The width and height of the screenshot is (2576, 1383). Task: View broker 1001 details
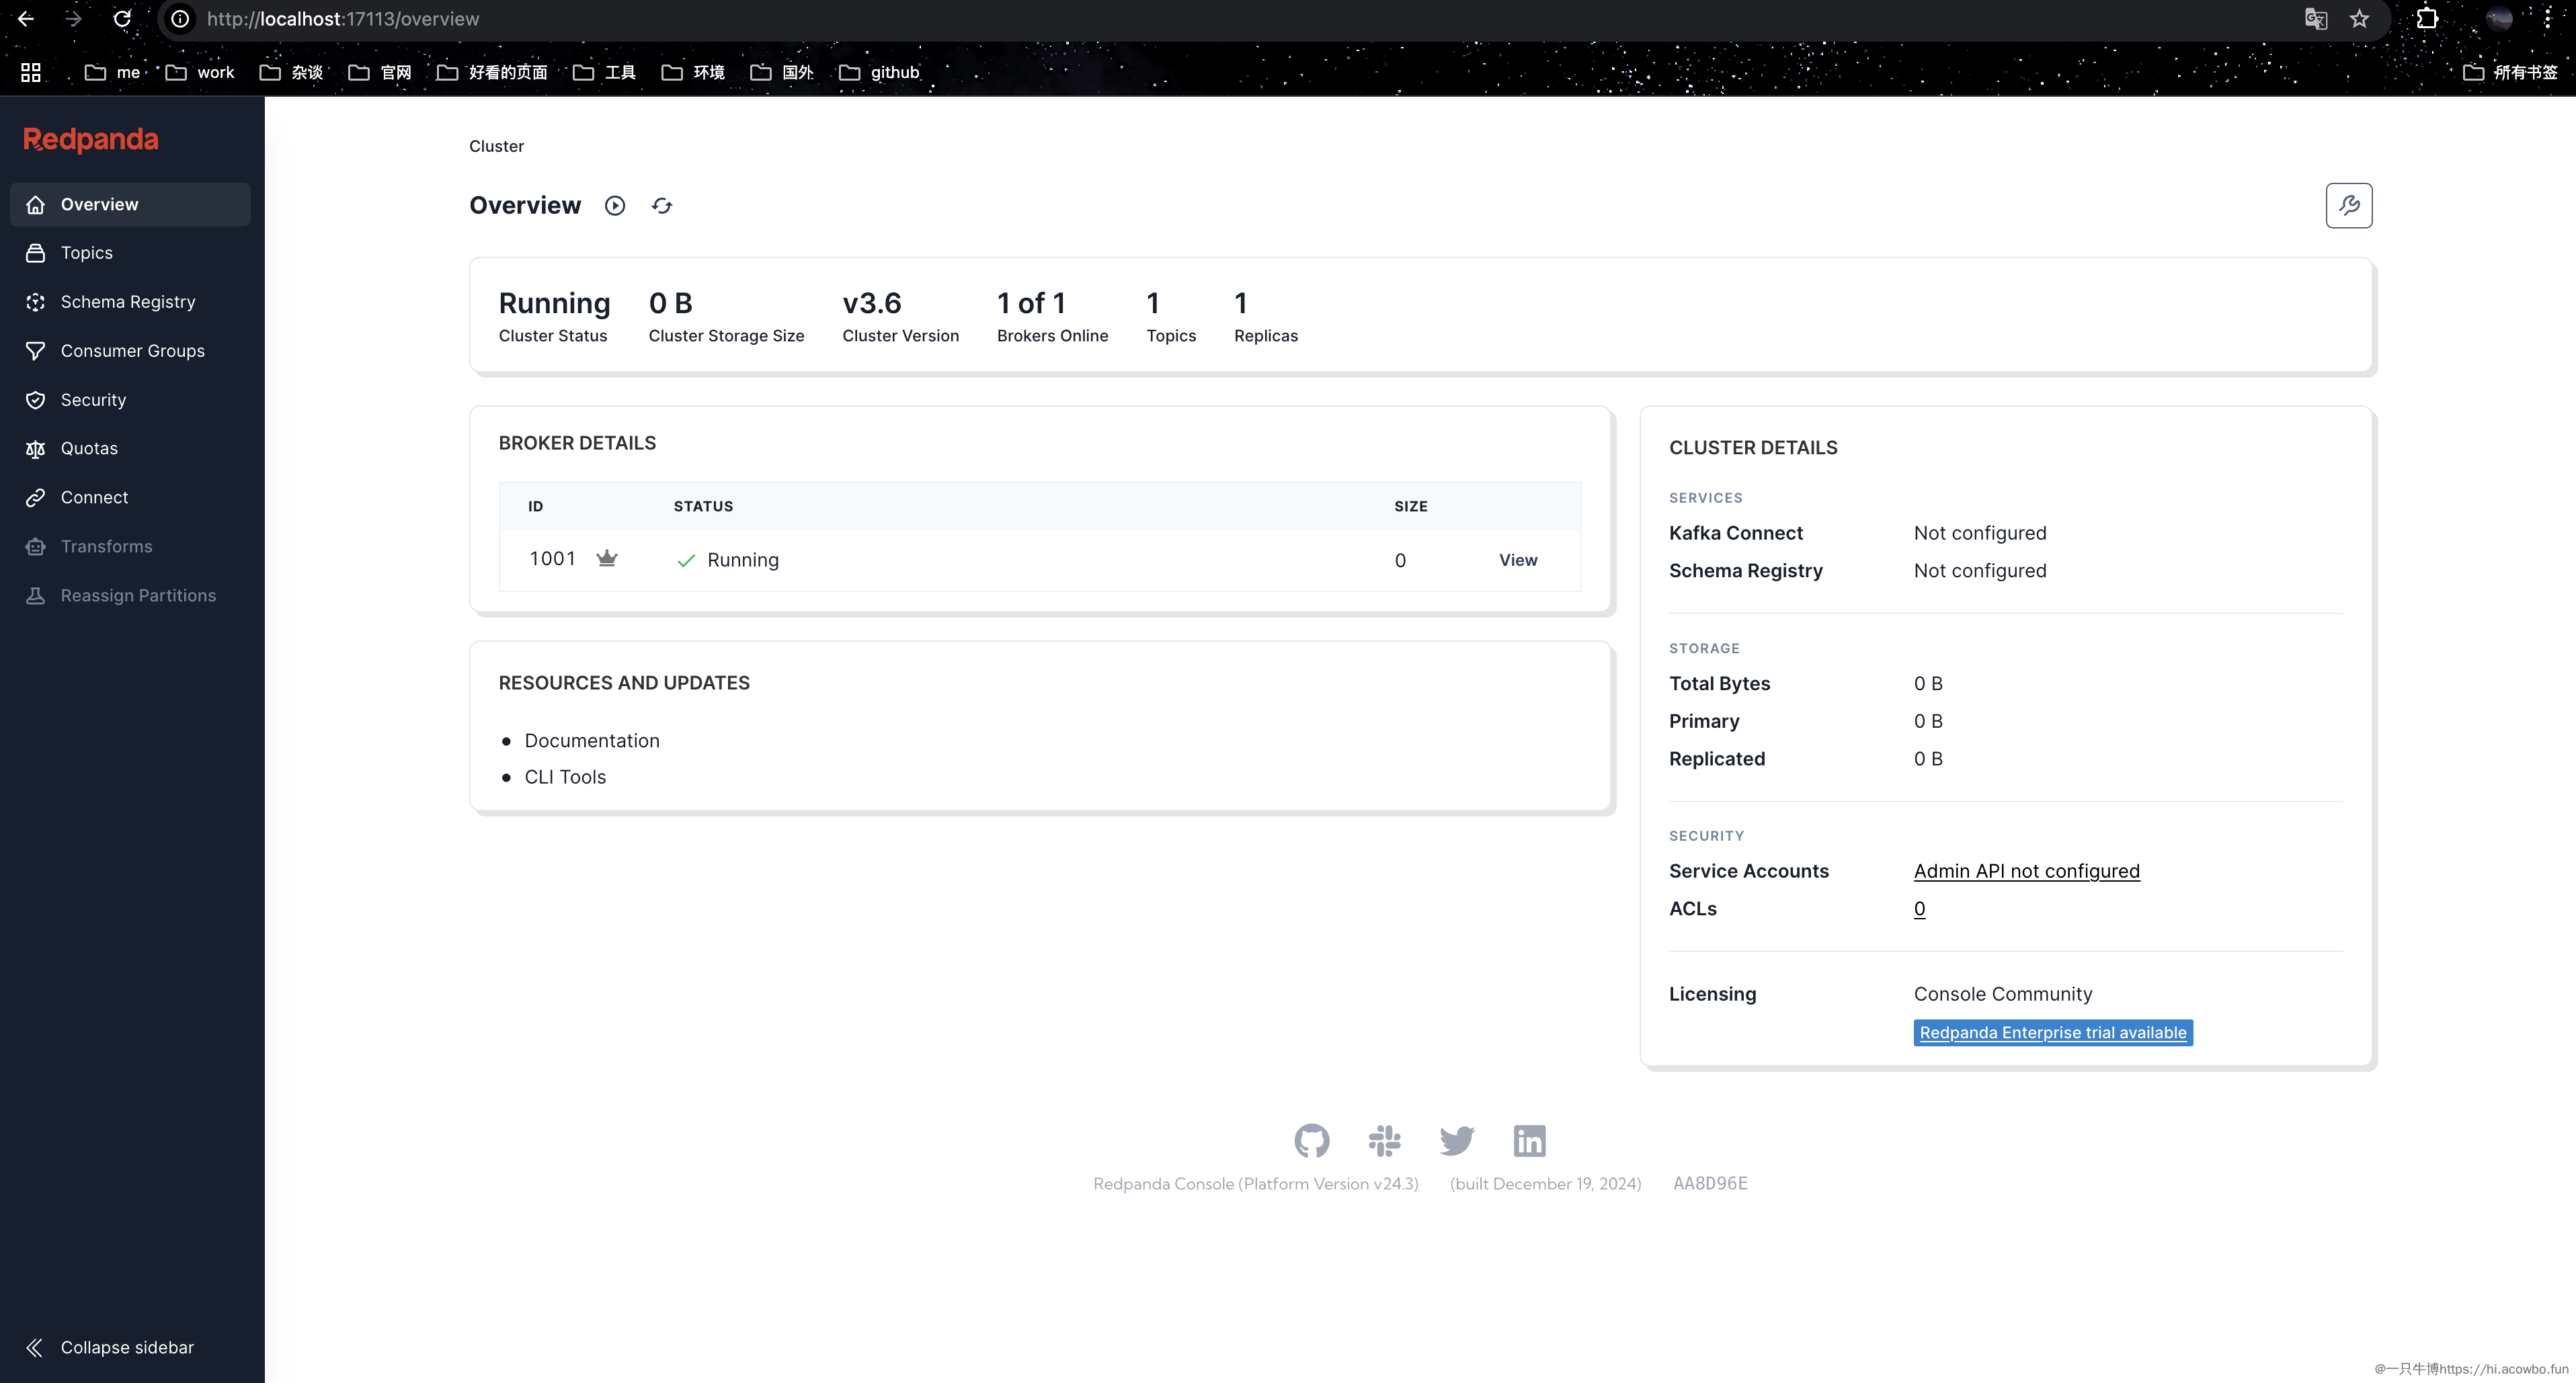(1517, 560)
